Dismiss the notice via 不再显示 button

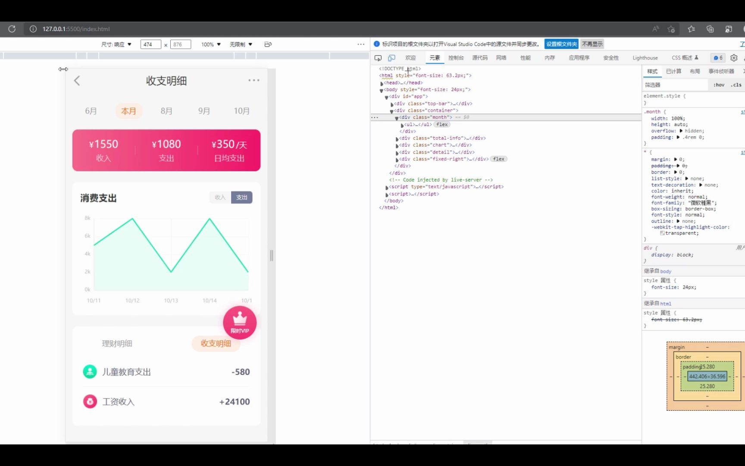tap(592, 44)
